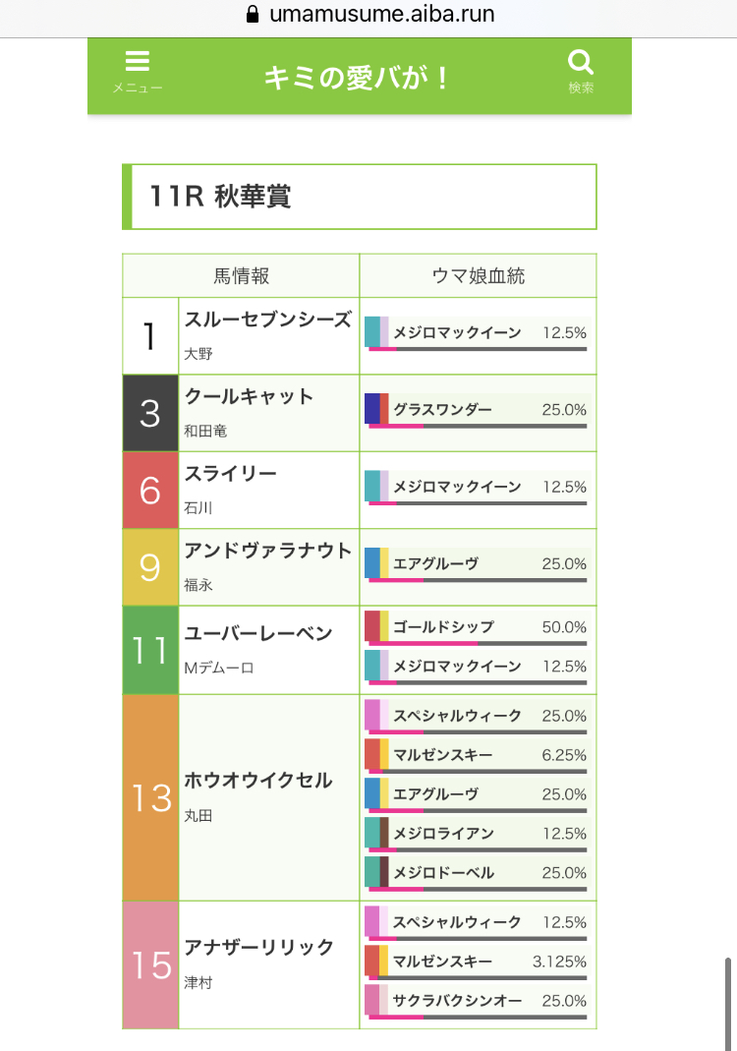Click horse number 13 orange badge
The image size is (737, 1051).
(150, 797)
